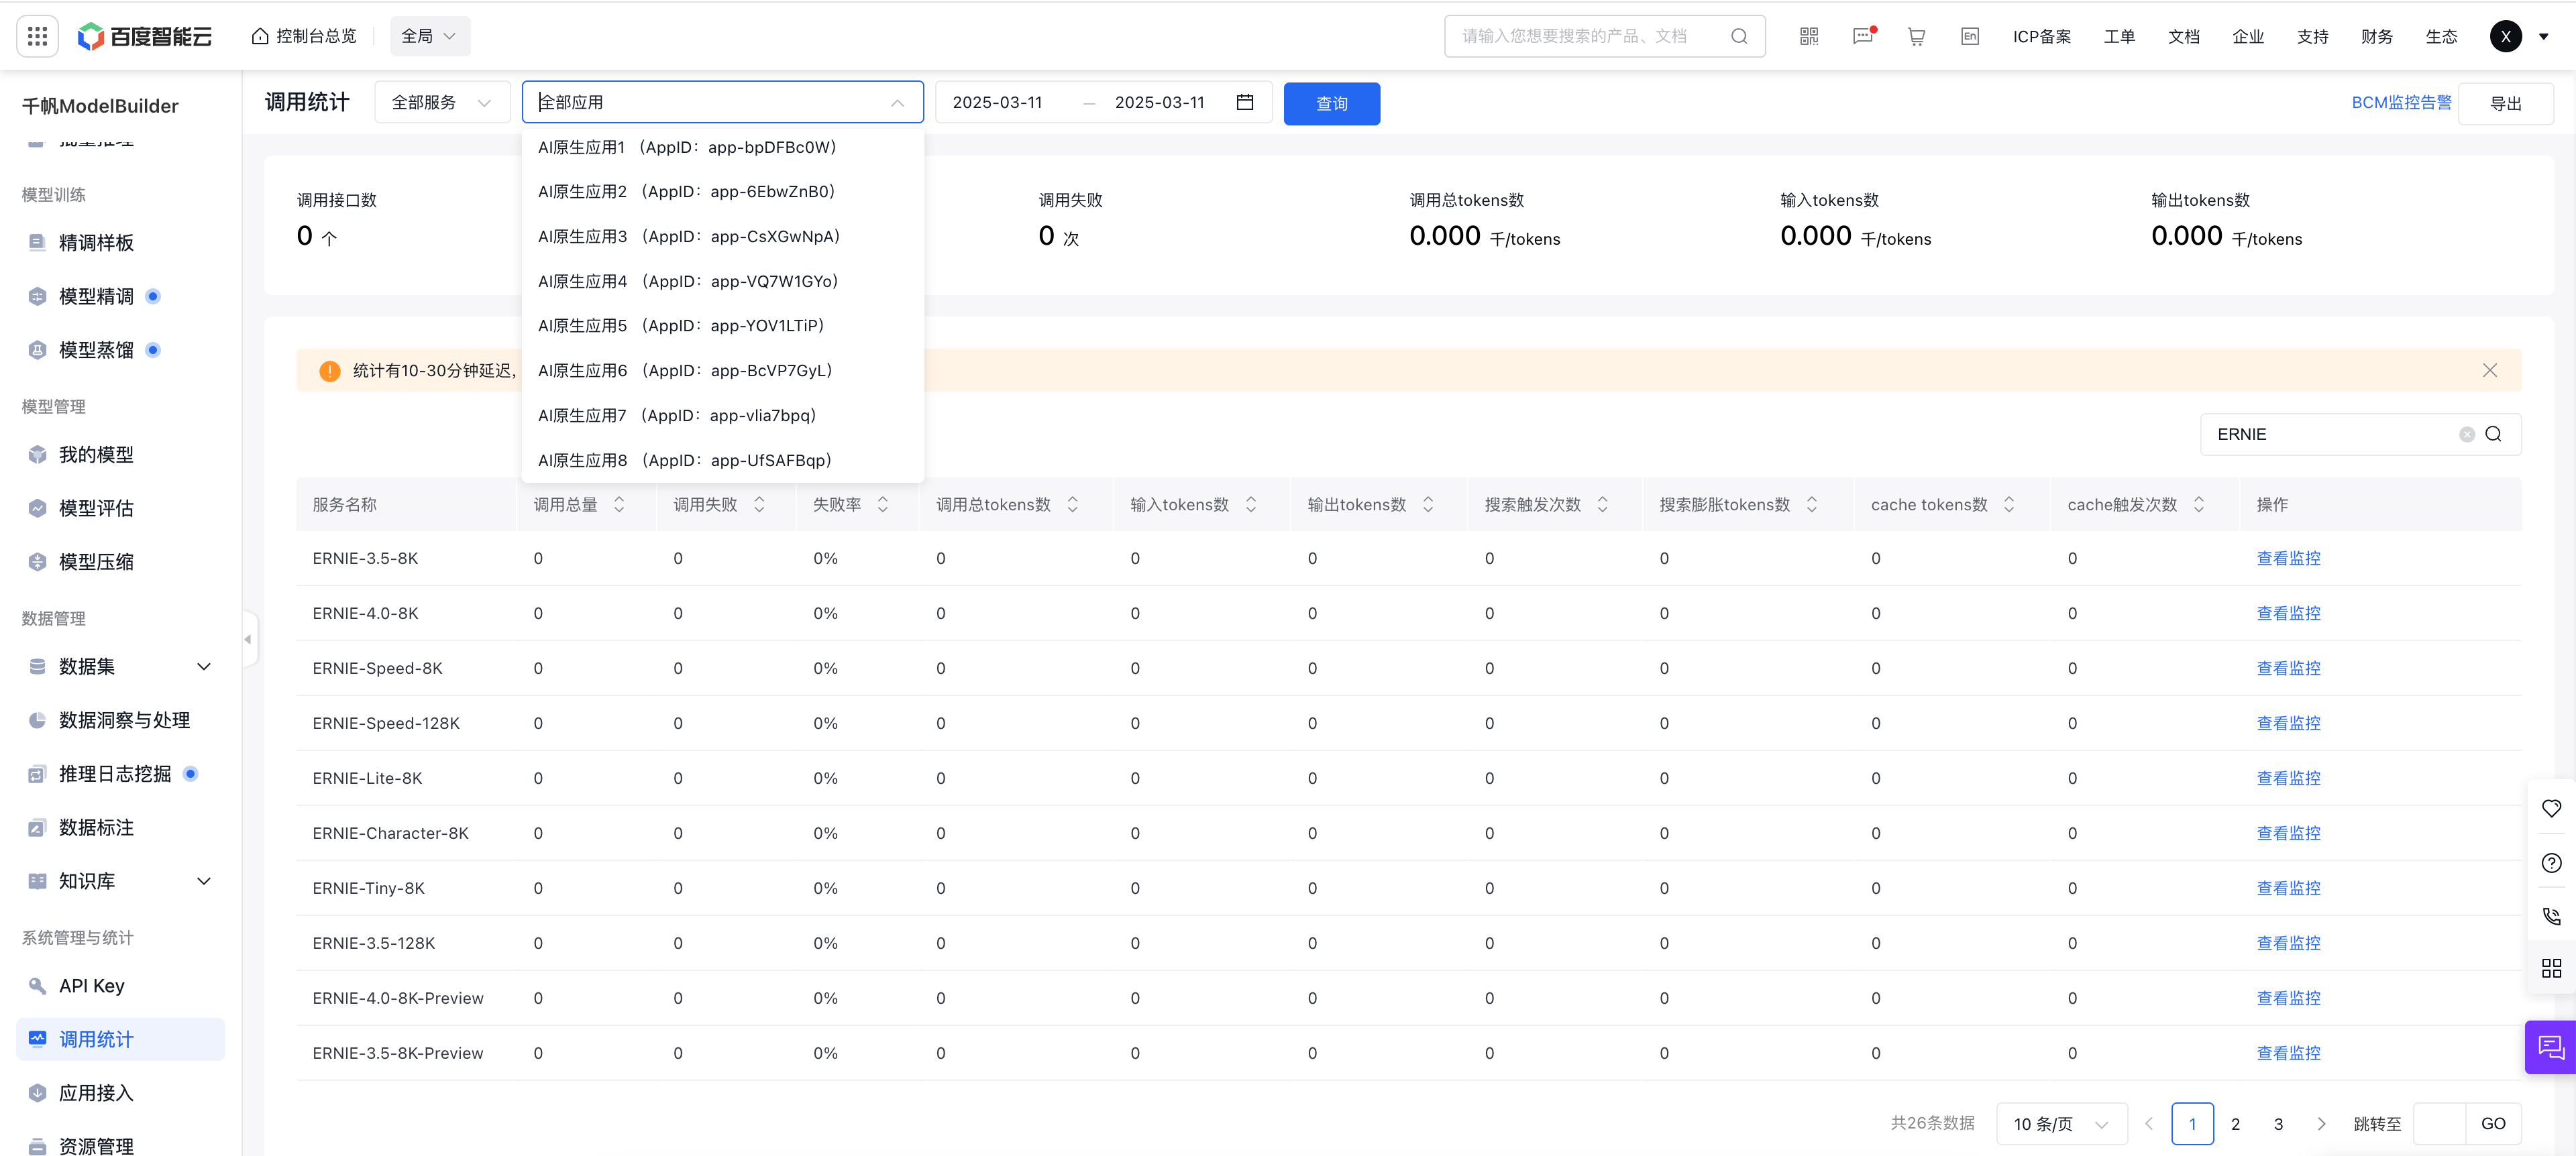Open the account menu caret

tap(2544, 37)
